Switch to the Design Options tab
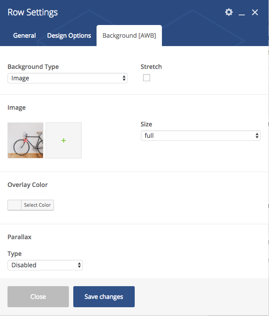This screenshot has width=269, height=316. [69, 36]
